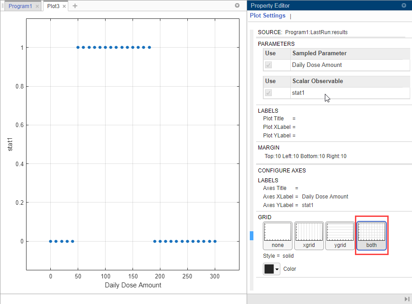Open the grid Color swatch picker
The image size is (412, 304).
tap(269, 269)
